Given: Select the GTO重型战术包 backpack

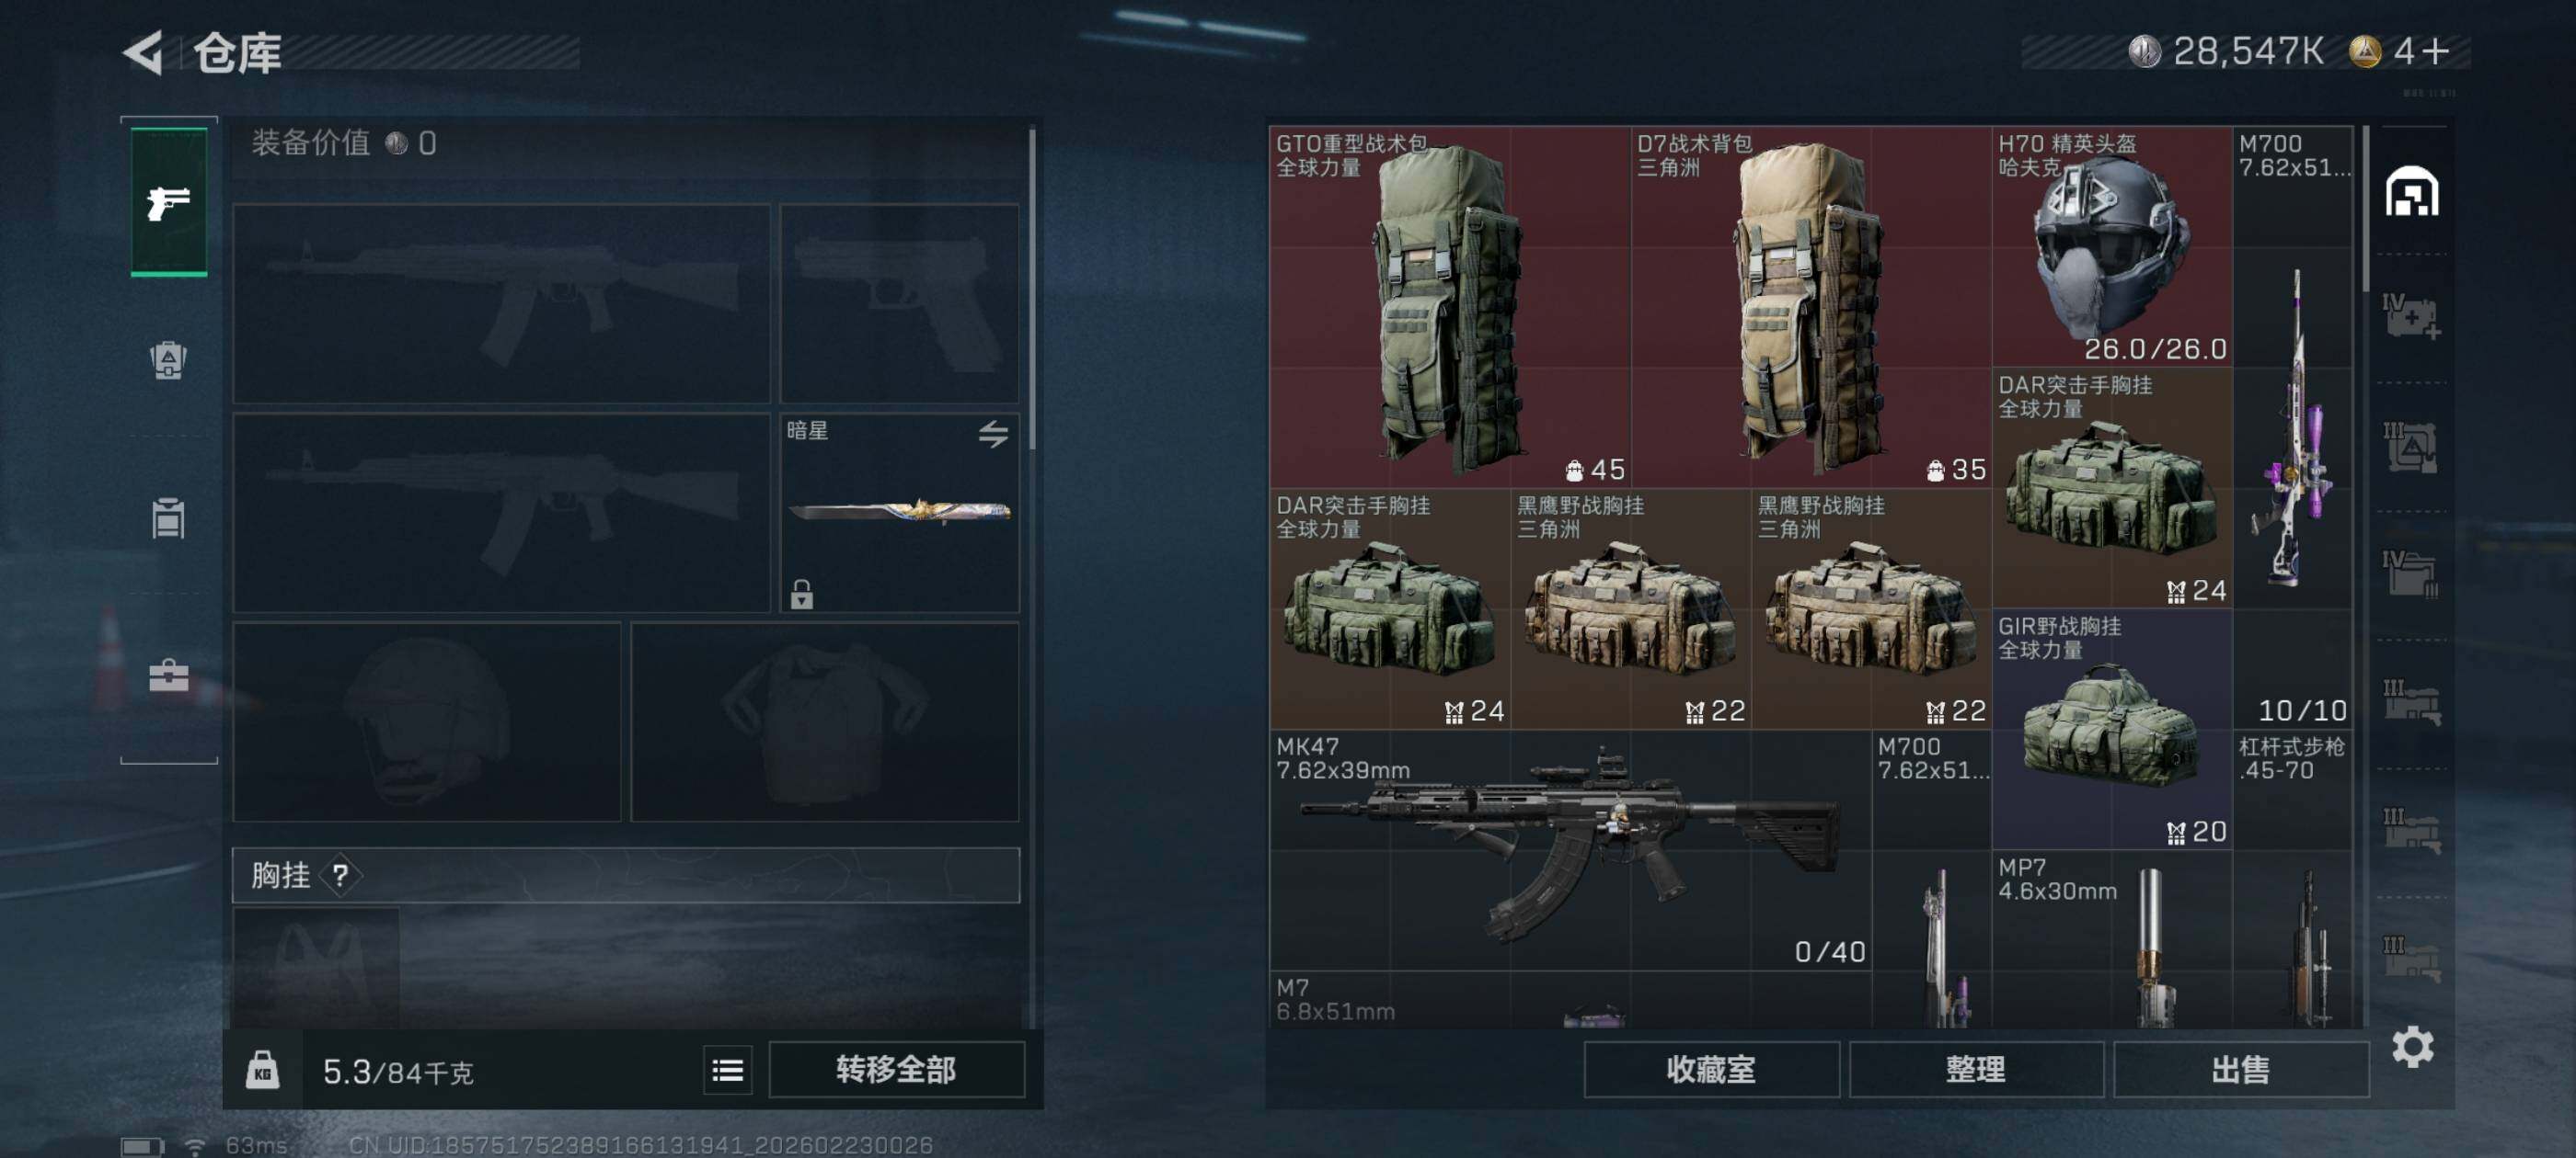Looking at the screenshot, I should [x=1450, y=307].
